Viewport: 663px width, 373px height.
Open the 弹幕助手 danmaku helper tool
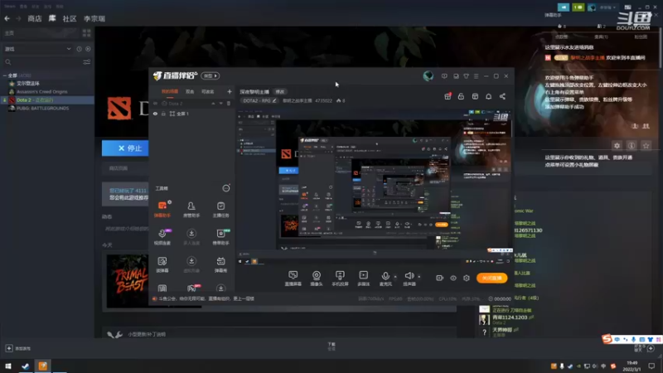(162, 209)
